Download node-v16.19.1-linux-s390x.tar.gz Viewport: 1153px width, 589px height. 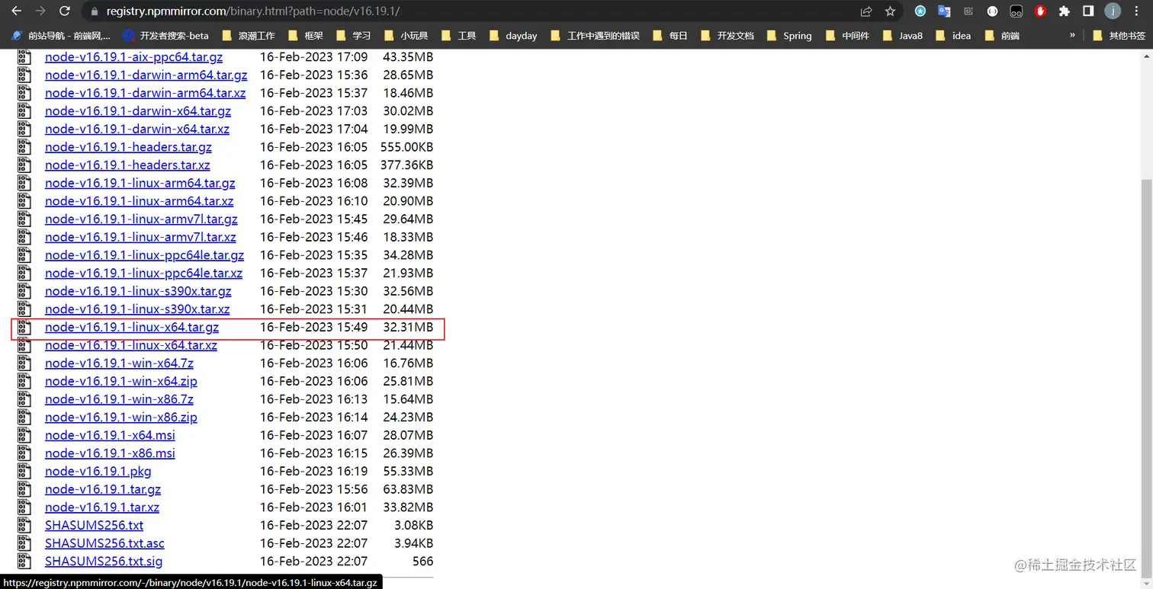tap(138, 291)
